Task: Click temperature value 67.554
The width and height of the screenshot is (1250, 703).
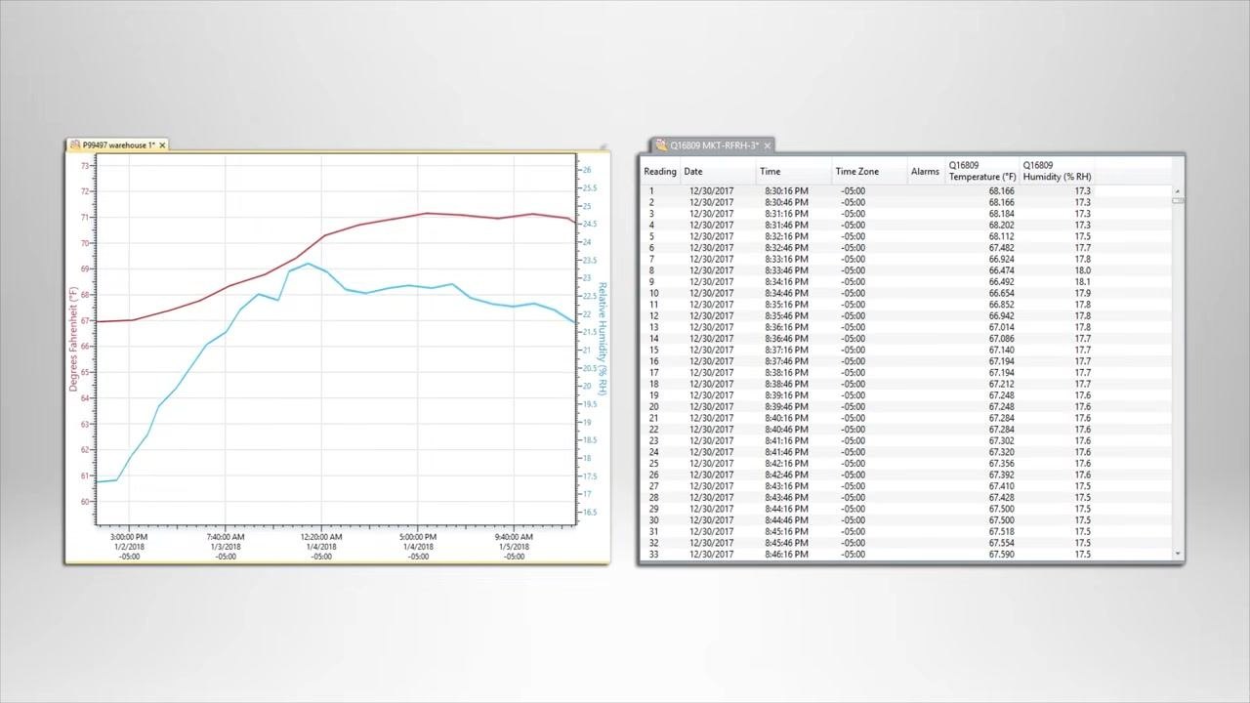Action: pyautogui.click(x=1001, y=543)
